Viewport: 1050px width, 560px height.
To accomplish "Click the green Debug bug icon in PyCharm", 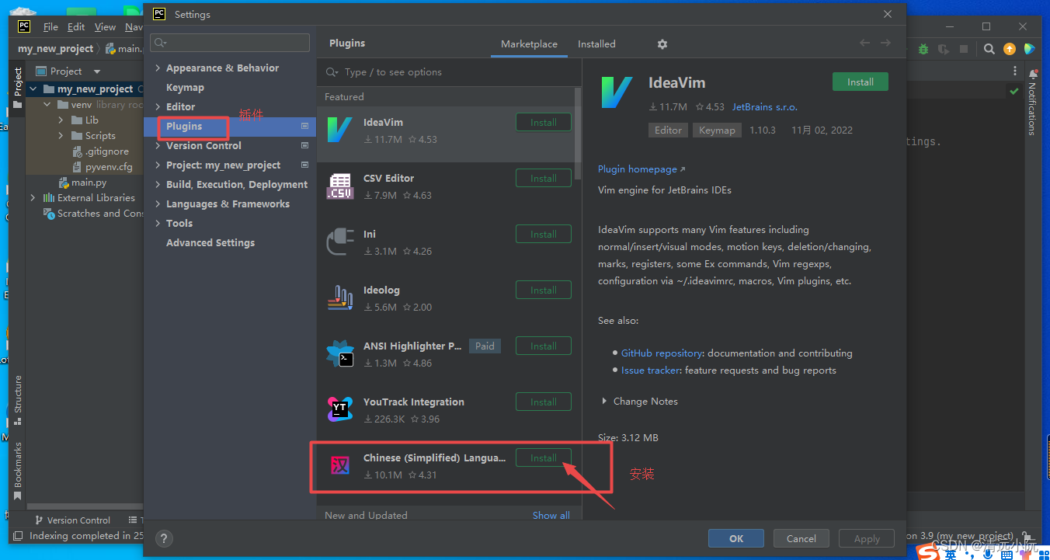I will pos(923,49).
